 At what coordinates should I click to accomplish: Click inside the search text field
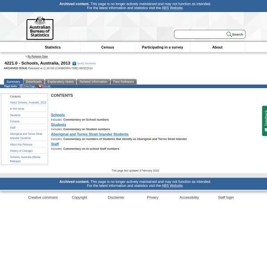click(200, 34)
